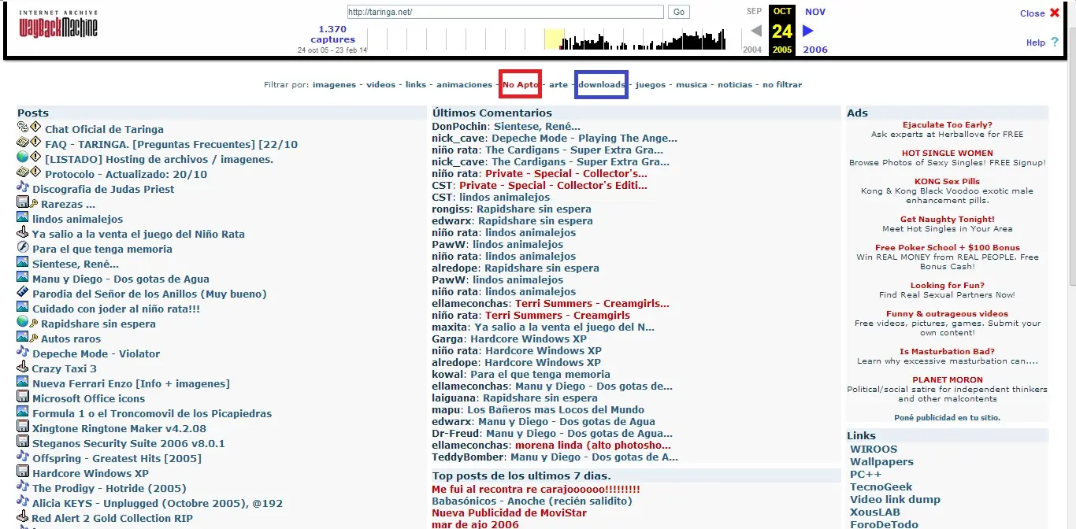Click the icon beside Parodia del Señor de los Anillos
This screenshot has height=529, width=1076.
coord(23,292)
